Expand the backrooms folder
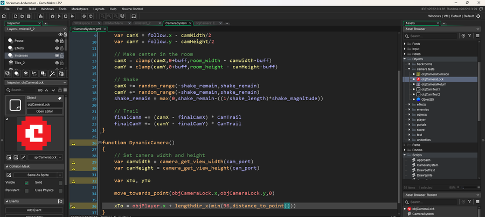This screenshot has height=217, width=485. coord(409,64)
